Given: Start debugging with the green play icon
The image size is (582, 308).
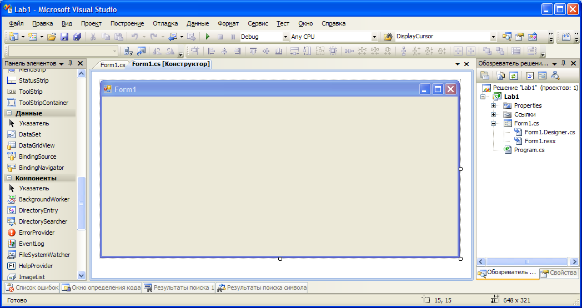Looking at the screenshot, I should coord(208,37).
